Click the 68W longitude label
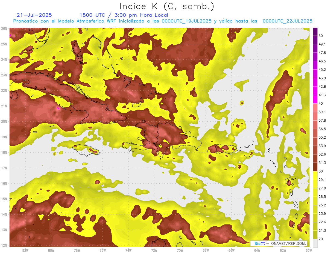Viewport: 328px width, 254px height. (206, 250)
